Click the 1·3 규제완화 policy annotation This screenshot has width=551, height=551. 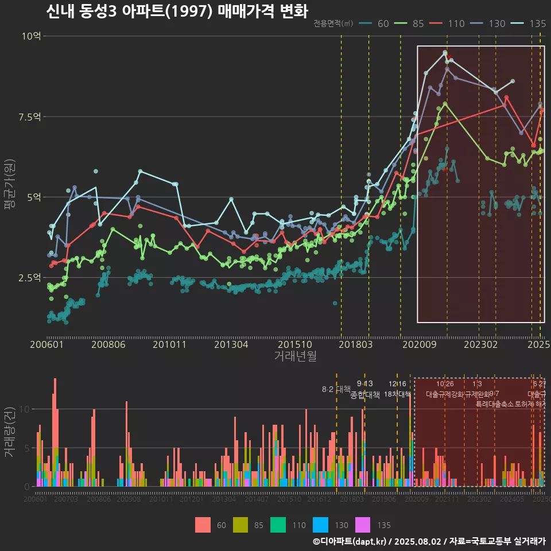tap(477, 389)
